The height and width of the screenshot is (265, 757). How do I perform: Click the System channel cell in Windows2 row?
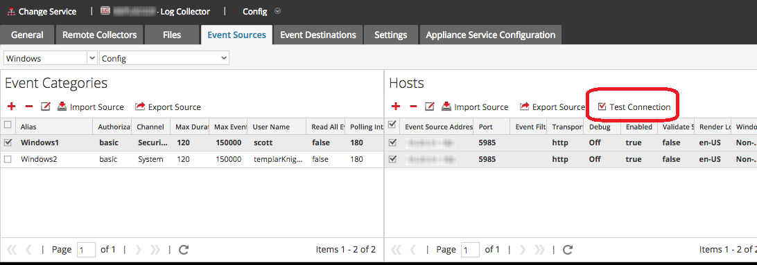pos(150,159)
